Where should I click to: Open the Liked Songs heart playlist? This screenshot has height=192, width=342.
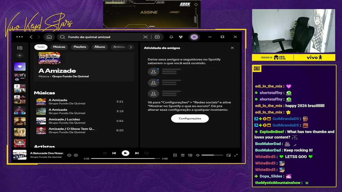click(20, 67)
